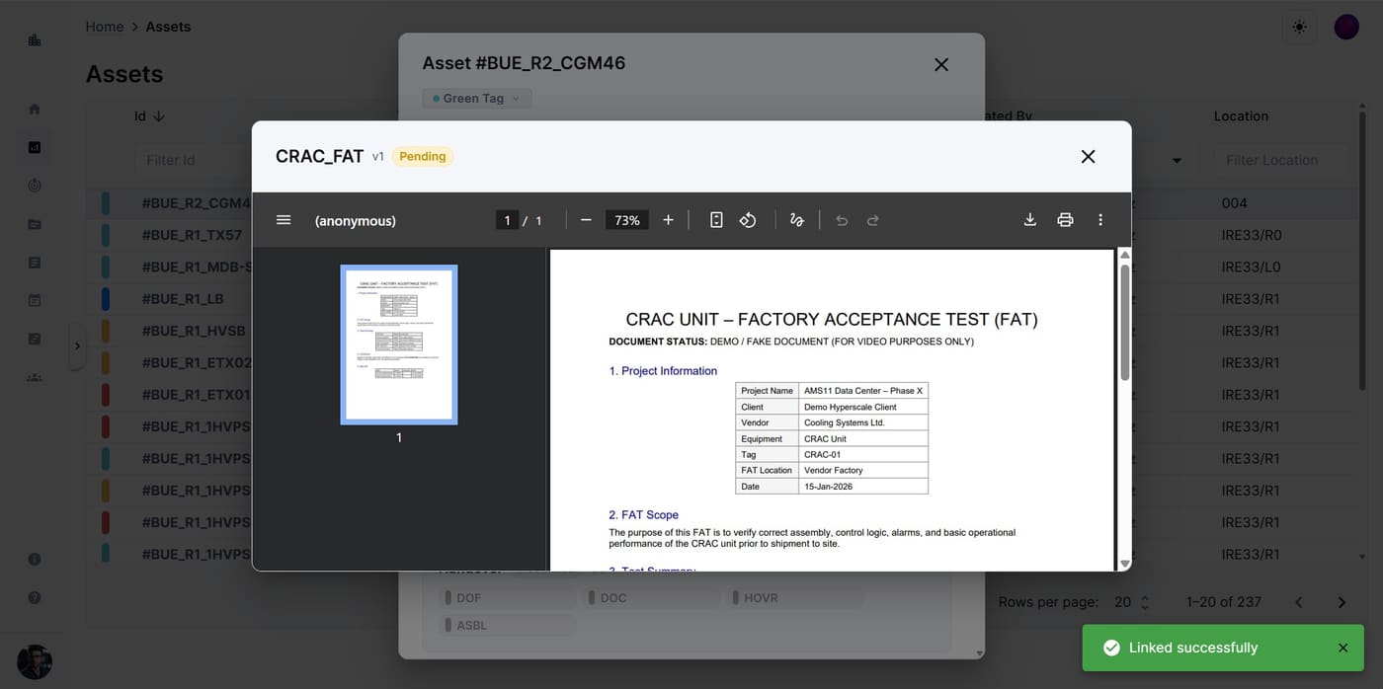Open asset row #BUE_R1_TX57
Viewport: 1383px width, 689px height.
click(192, 235)
